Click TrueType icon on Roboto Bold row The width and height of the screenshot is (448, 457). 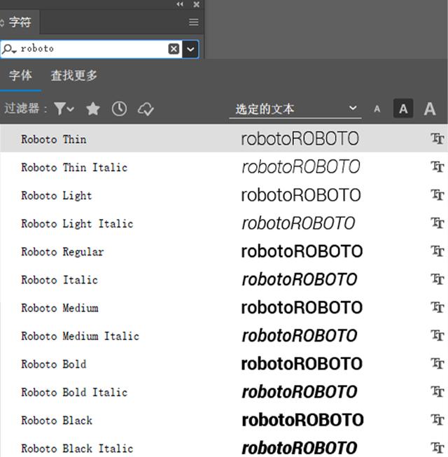point(437,363)
